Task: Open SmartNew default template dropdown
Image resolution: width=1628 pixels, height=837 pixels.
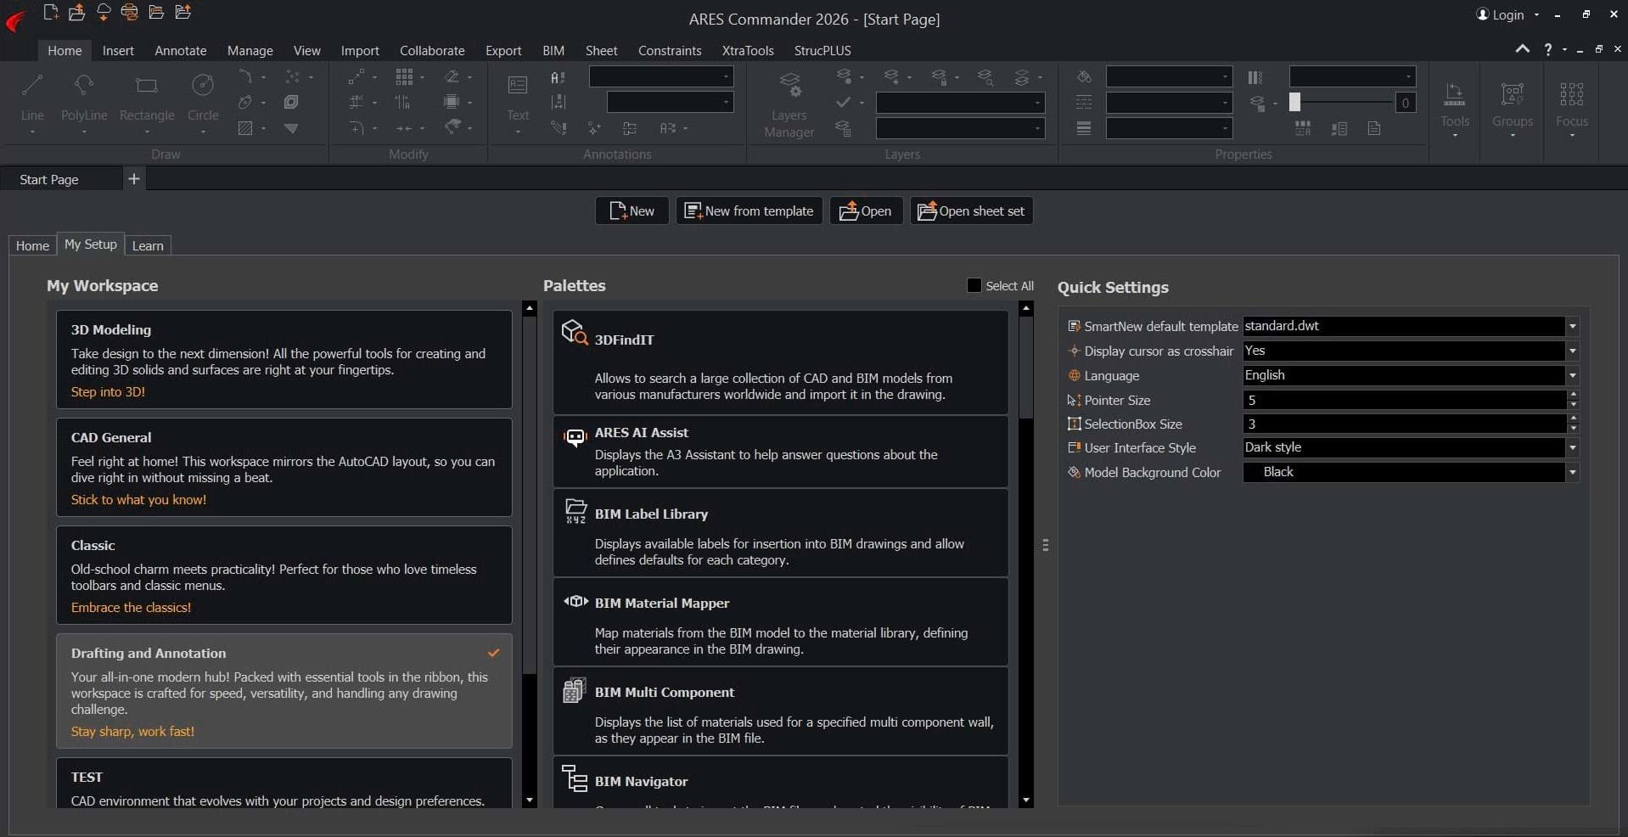Action: (x=1572, y=326)
